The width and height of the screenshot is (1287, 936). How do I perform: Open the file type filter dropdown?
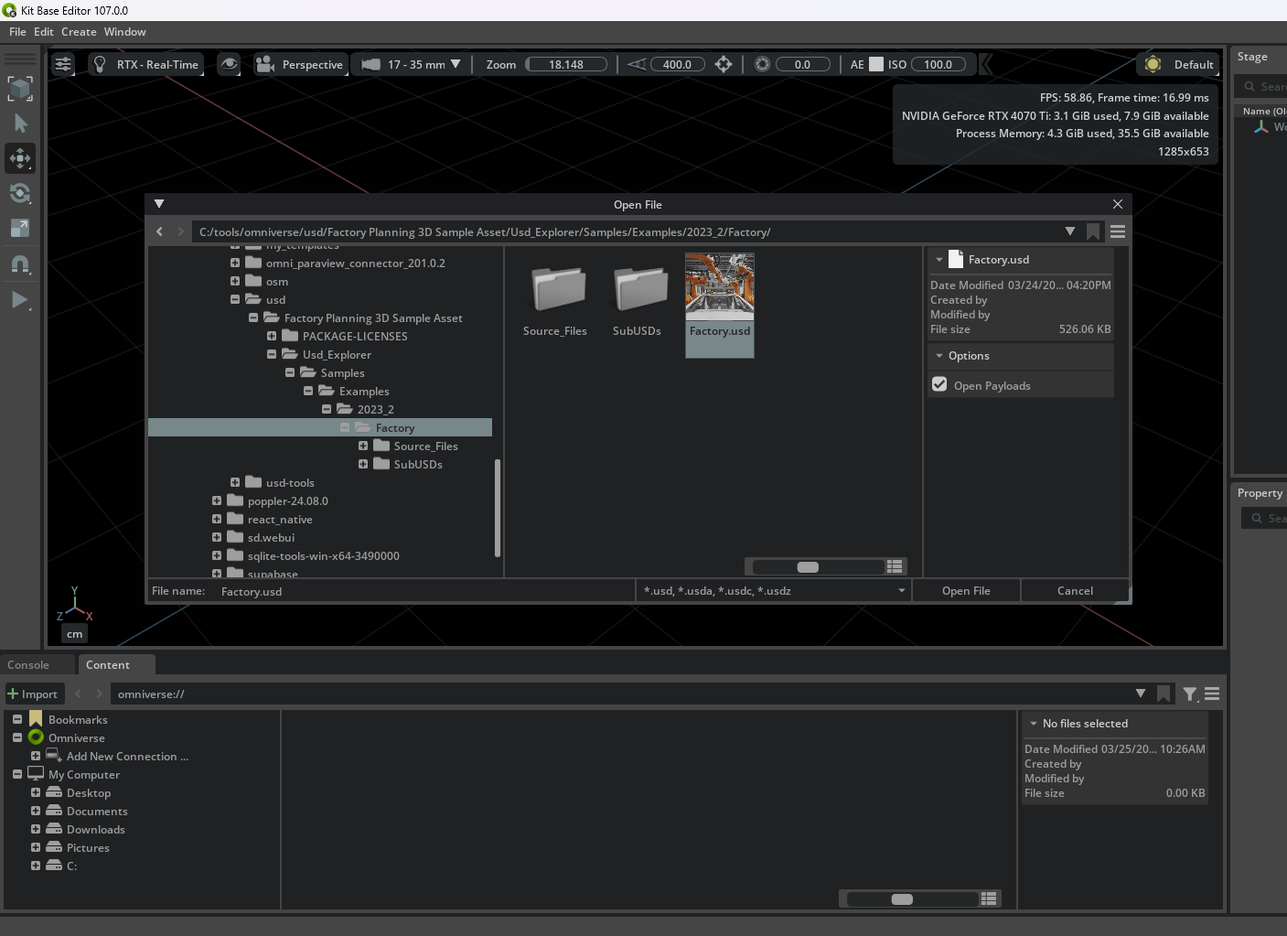(x=901, y=590)
